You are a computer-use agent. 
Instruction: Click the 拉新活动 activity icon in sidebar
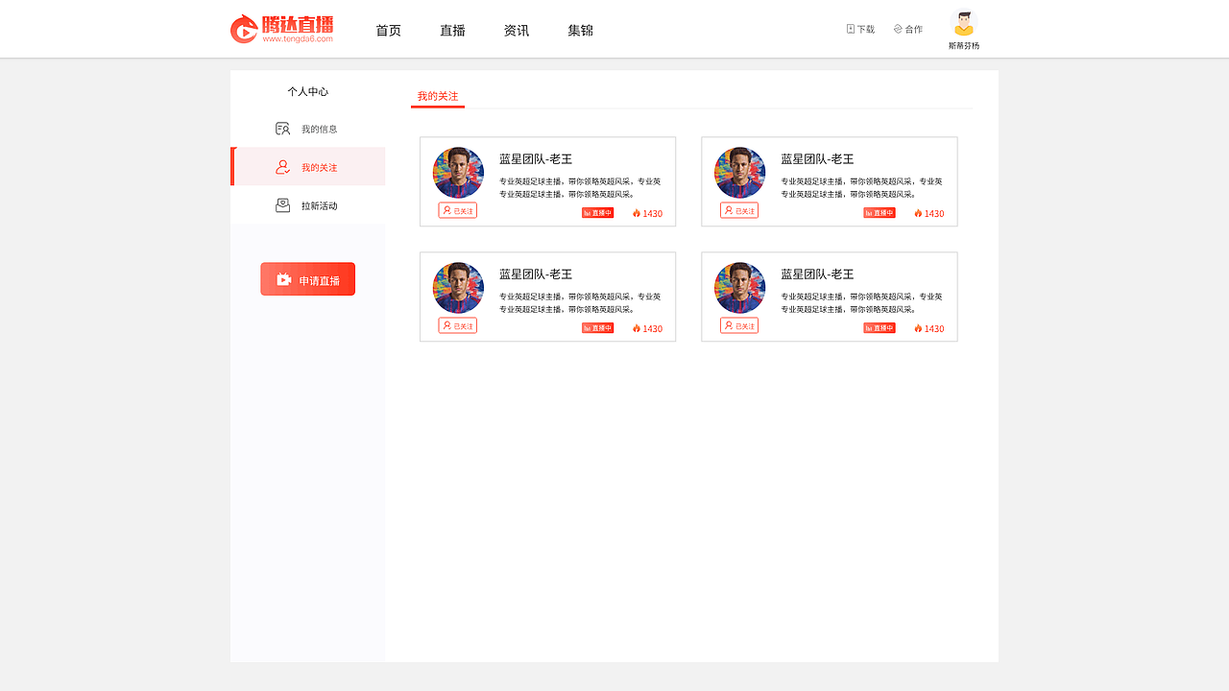(281, 204)
